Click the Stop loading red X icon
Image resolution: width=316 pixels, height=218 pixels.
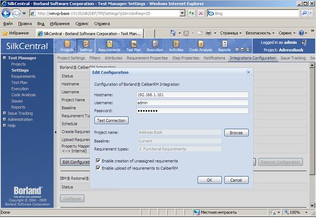coord(201,13)
